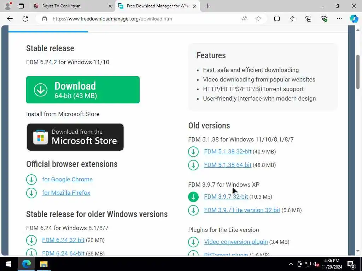Show hidden tray icons chevron
Screen dimensions: 362x271
tap(291, 264)
